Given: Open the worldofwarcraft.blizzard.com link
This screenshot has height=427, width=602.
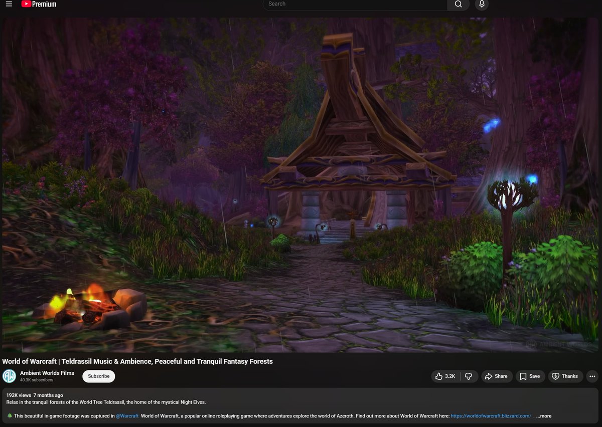Looking at the screenshot, I should click(x=492, y=416).
